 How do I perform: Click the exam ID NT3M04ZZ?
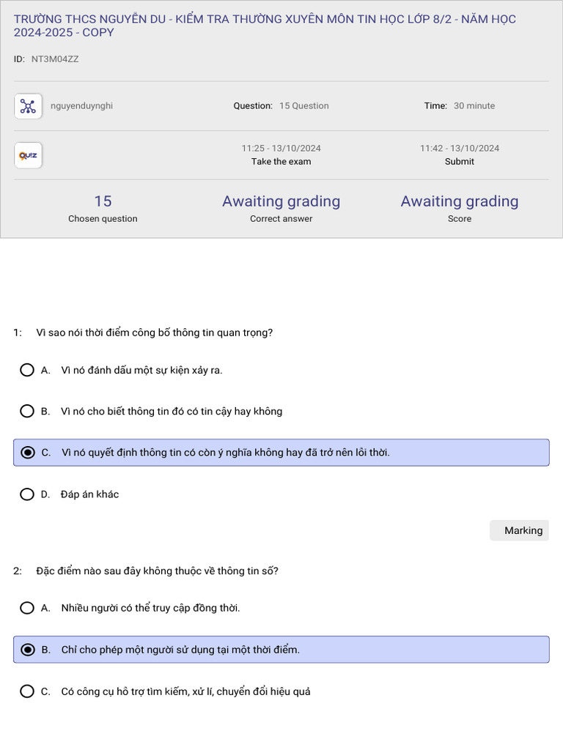(x=55, y=59)
